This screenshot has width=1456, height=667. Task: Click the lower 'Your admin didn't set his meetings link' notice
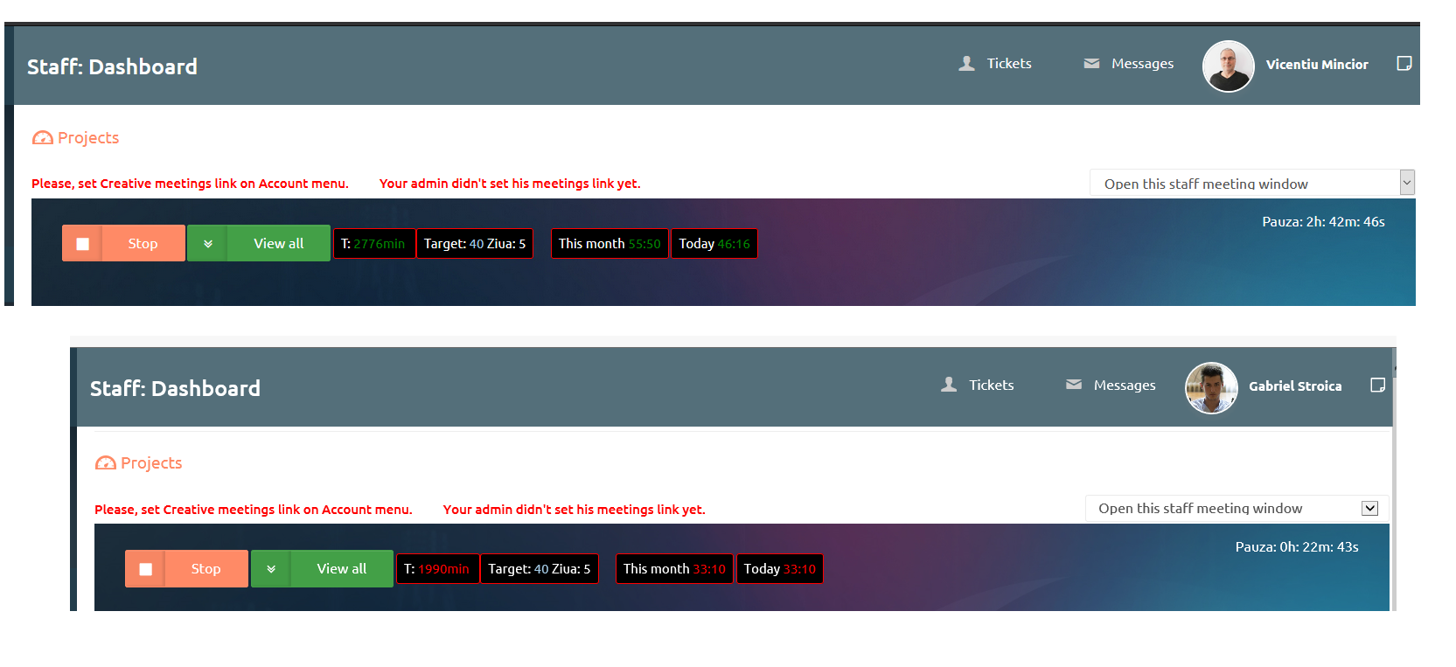click(574, 510)
